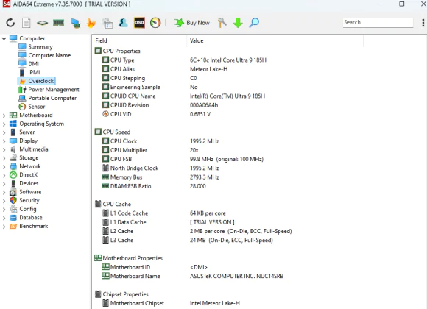427x309 pixels.
Task: Expand the Server tree node
Action: point(4,132)
